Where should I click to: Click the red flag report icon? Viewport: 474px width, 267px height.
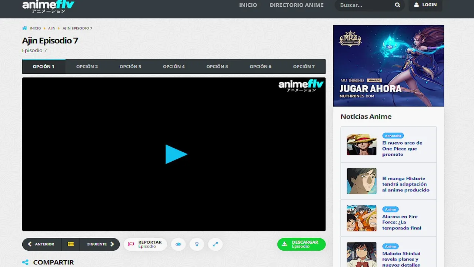[131, 244]
